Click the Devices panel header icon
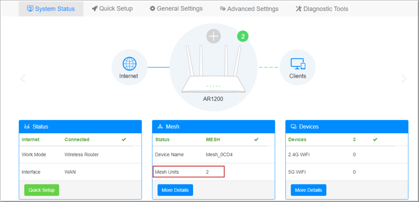The height and width of the screenshot is (202, 419). click(x=293, y=127)
